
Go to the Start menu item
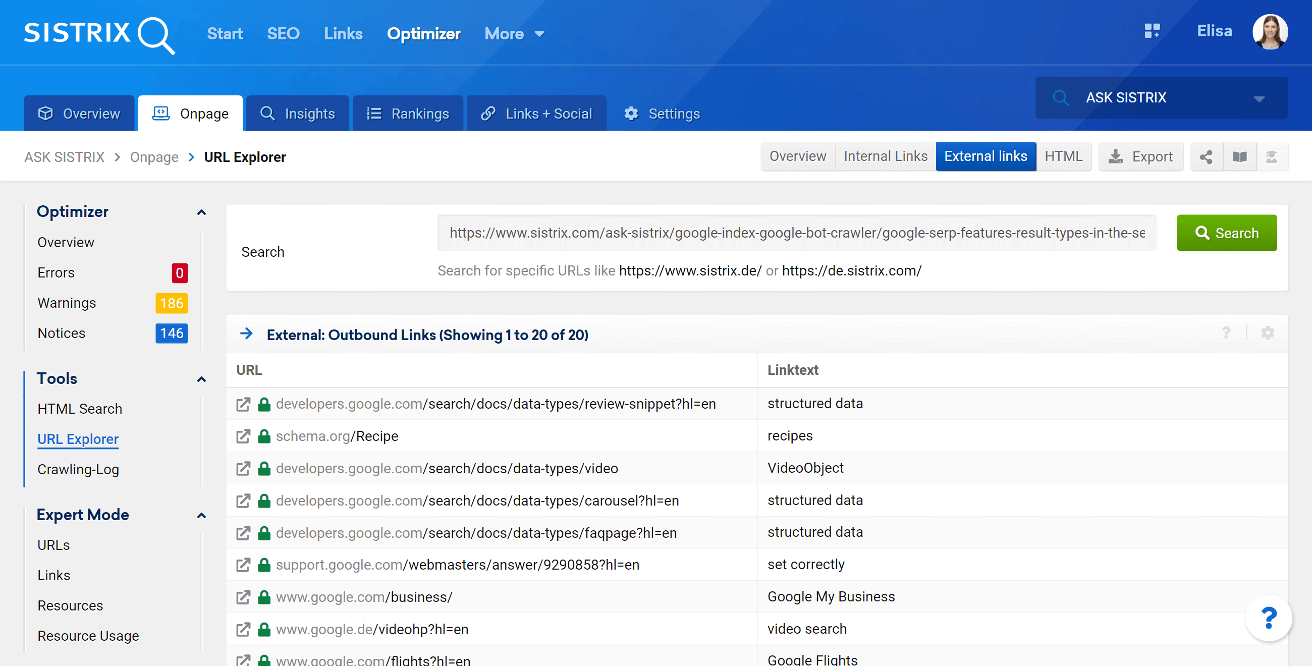[225, 34]
